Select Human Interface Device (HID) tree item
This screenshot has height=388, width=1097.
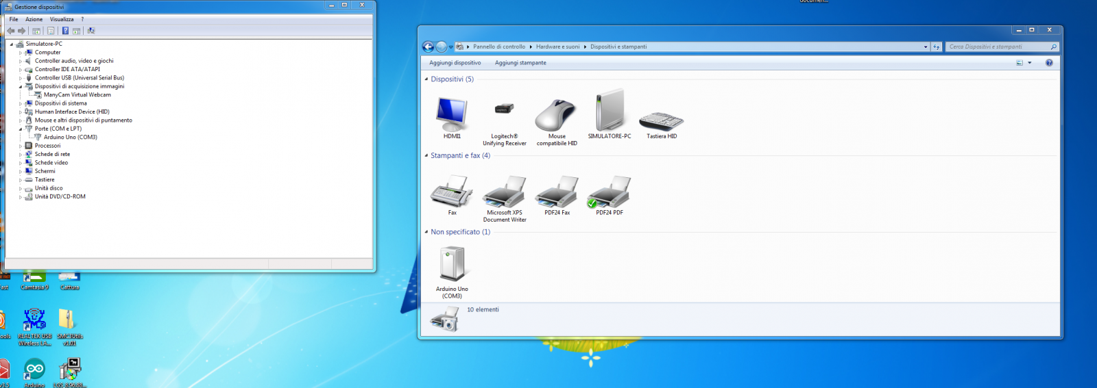[72, 112]
